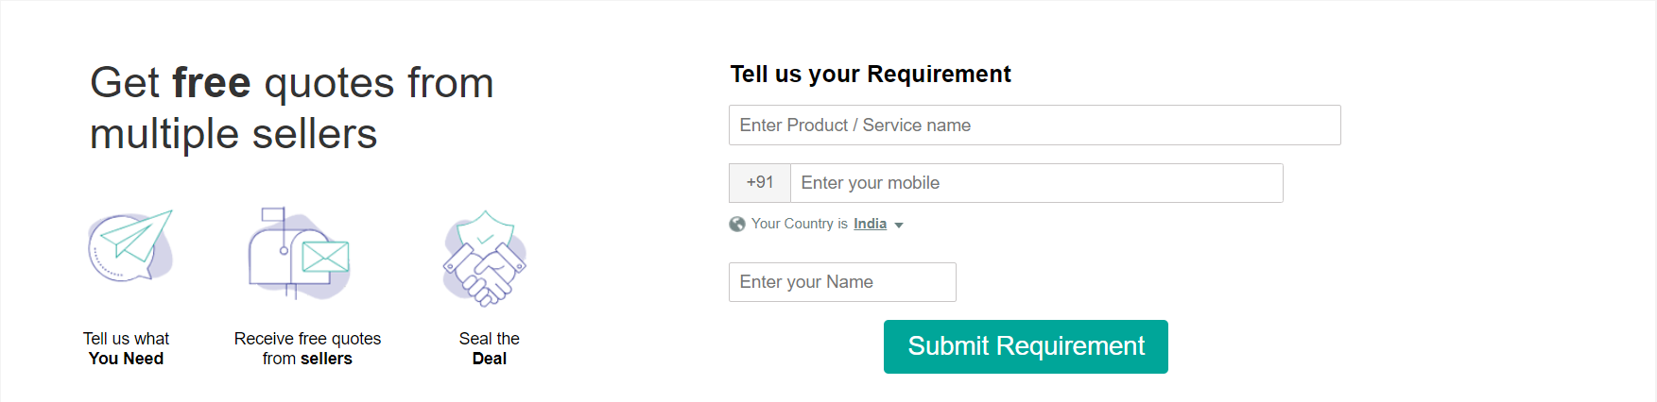Focus the Product / Service name field
The height and width of the screenshot is (402, 1657).
pos(1034,126)
